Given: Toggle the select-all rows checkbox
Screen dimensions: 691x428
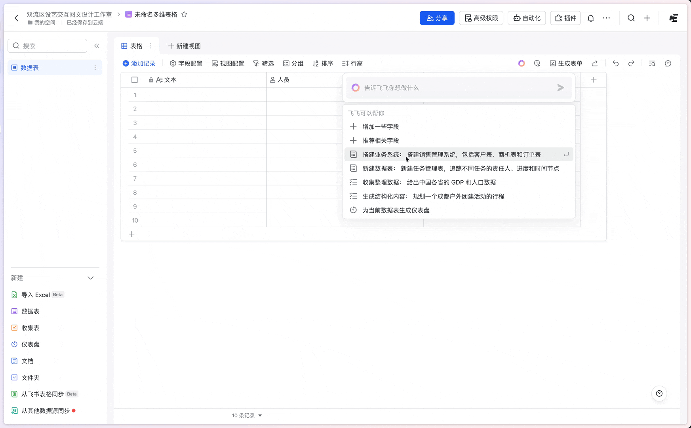Looking at the screenshot, I should 135,80.
